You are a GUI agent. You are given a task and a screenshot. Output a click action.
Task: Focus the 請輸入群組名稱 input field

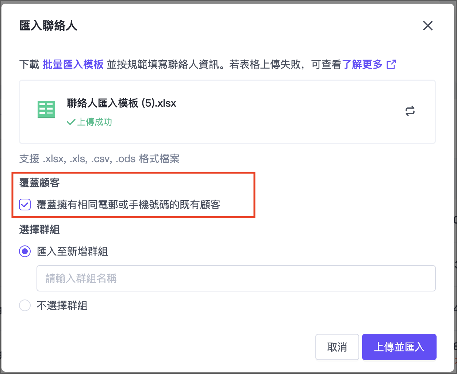tap(236, 278)
